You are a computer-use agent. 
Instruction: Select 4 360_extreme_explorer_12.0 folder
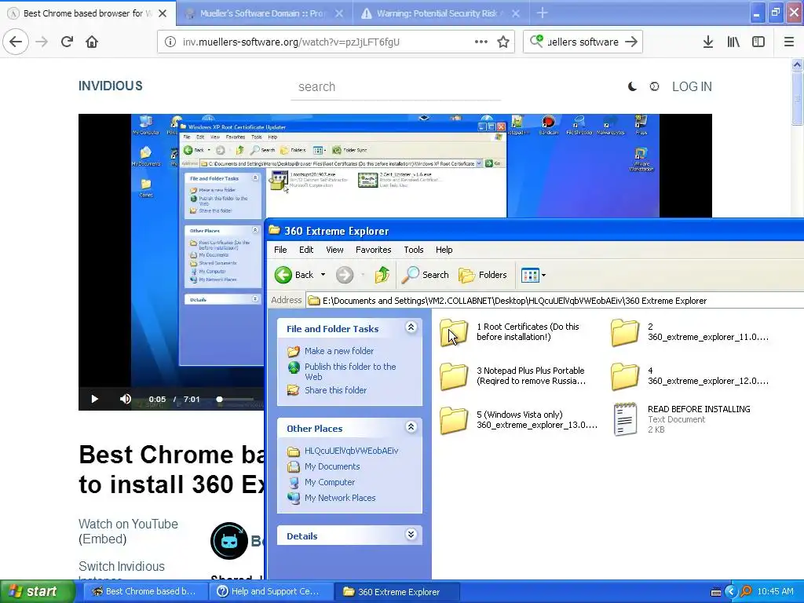690,376
